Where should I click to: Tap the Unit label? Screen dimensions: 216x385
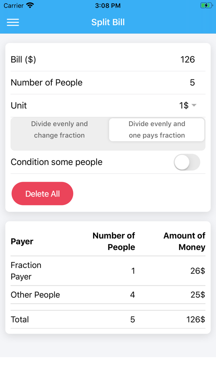coord(19,106)
